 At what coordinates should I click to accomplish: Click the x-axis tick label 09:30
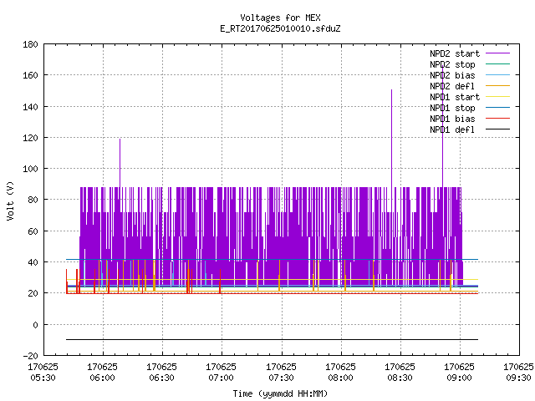[x=518, y=378]
